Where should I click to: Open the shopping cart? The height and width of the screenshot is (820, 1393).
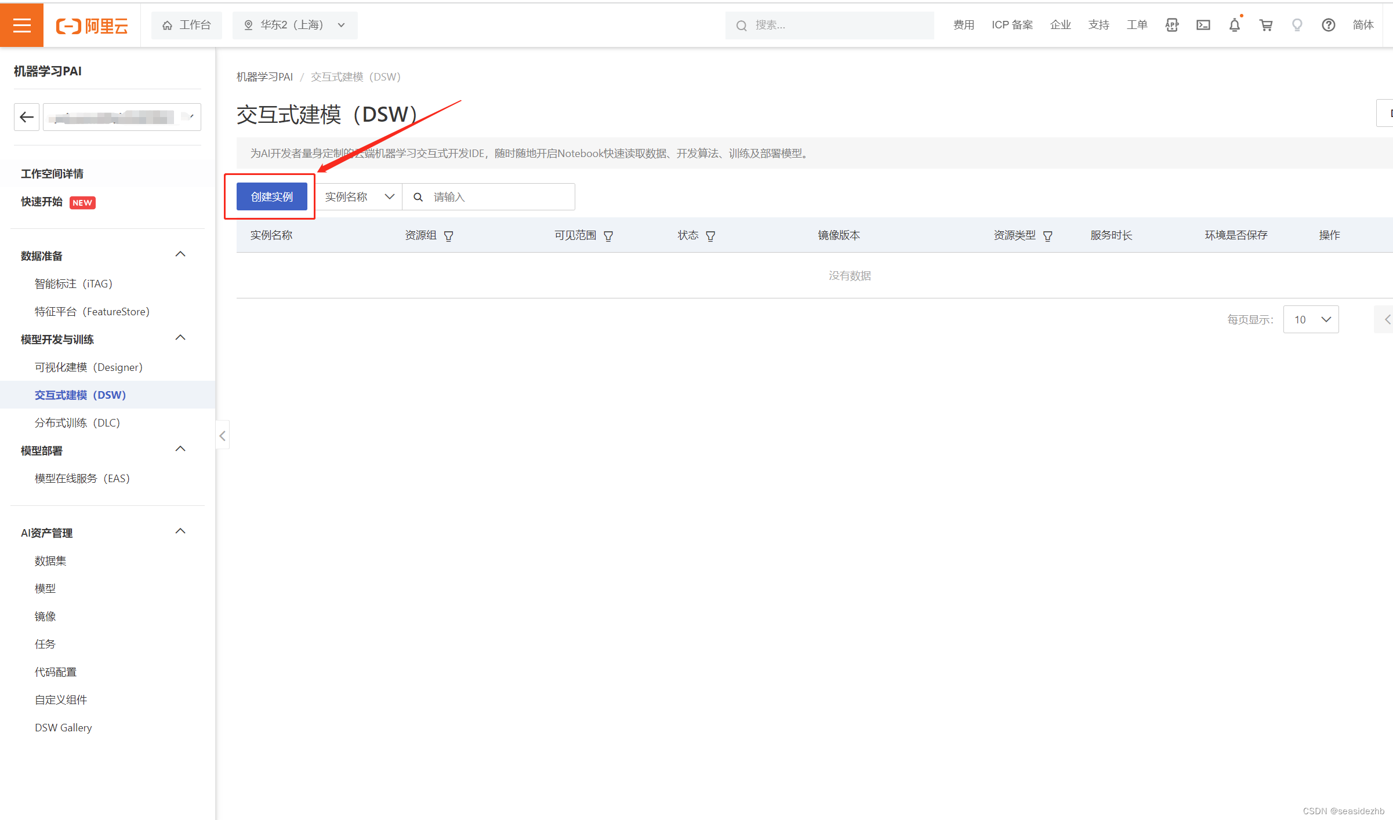pyautogui.click(x=1266, y=25)
